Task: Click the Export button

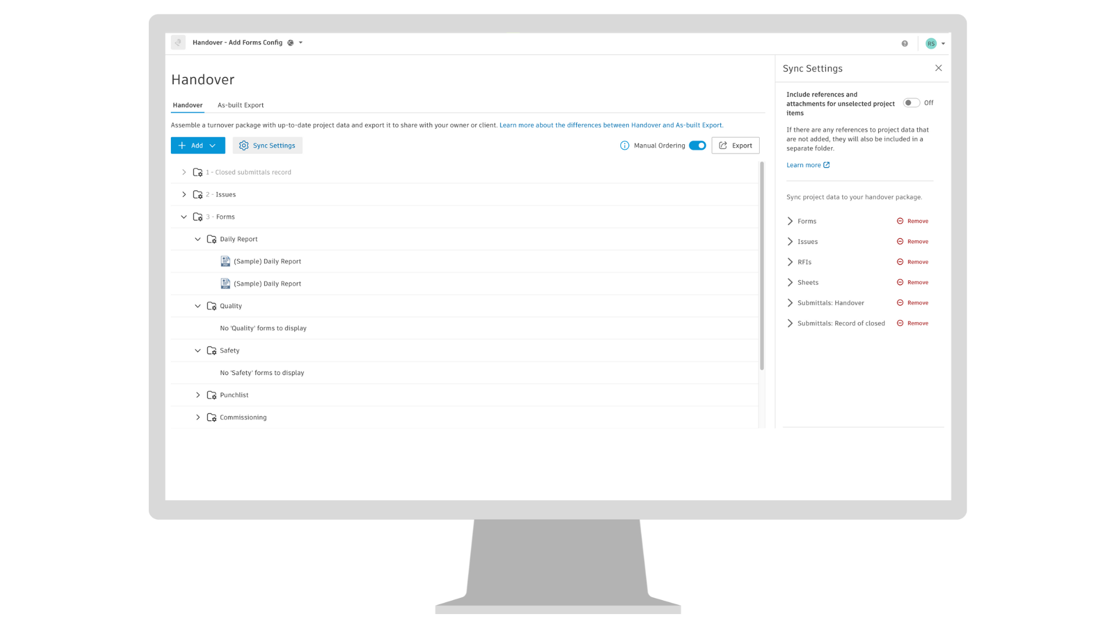Action: point(735,145)
